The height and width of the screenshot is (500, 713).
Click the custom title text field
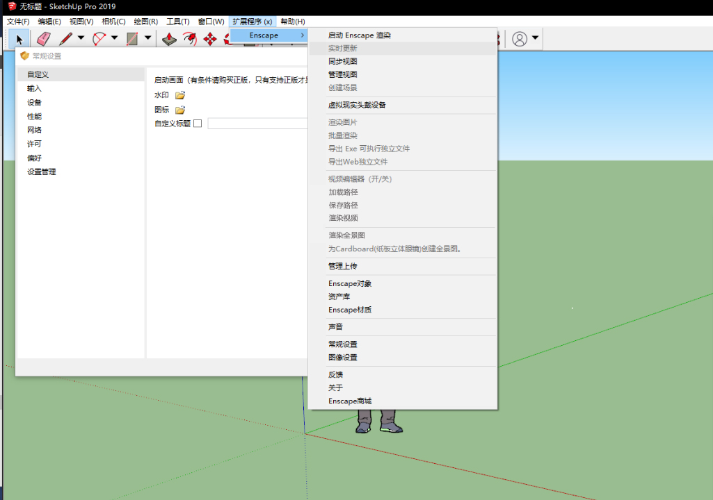point(258,124)
